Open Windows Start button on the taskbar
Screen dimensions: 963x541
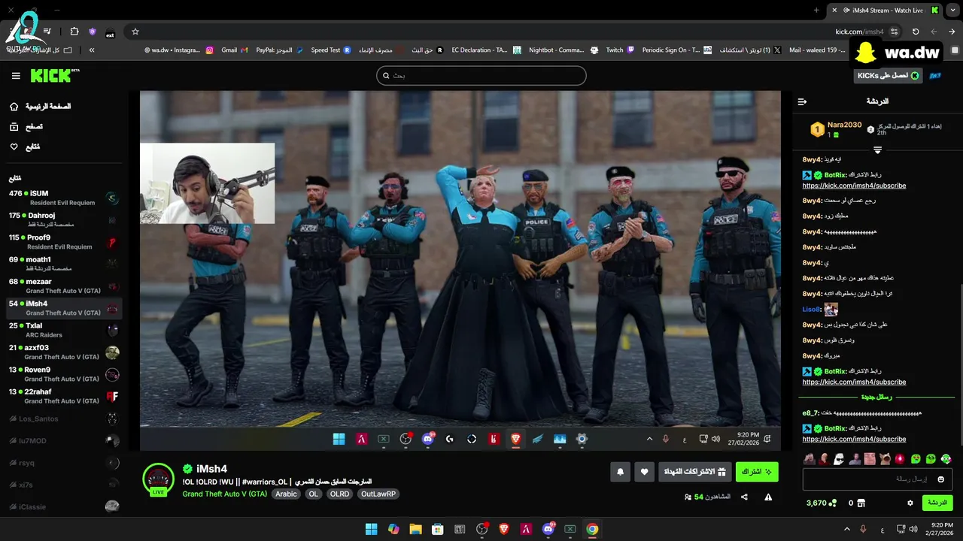[x=371, y=529]
